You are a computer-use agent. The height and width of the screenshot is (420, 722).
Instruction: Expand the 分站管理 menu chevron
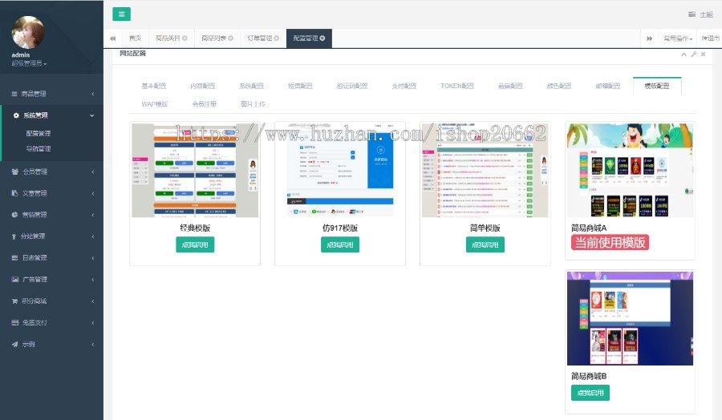tap(92, 236)
